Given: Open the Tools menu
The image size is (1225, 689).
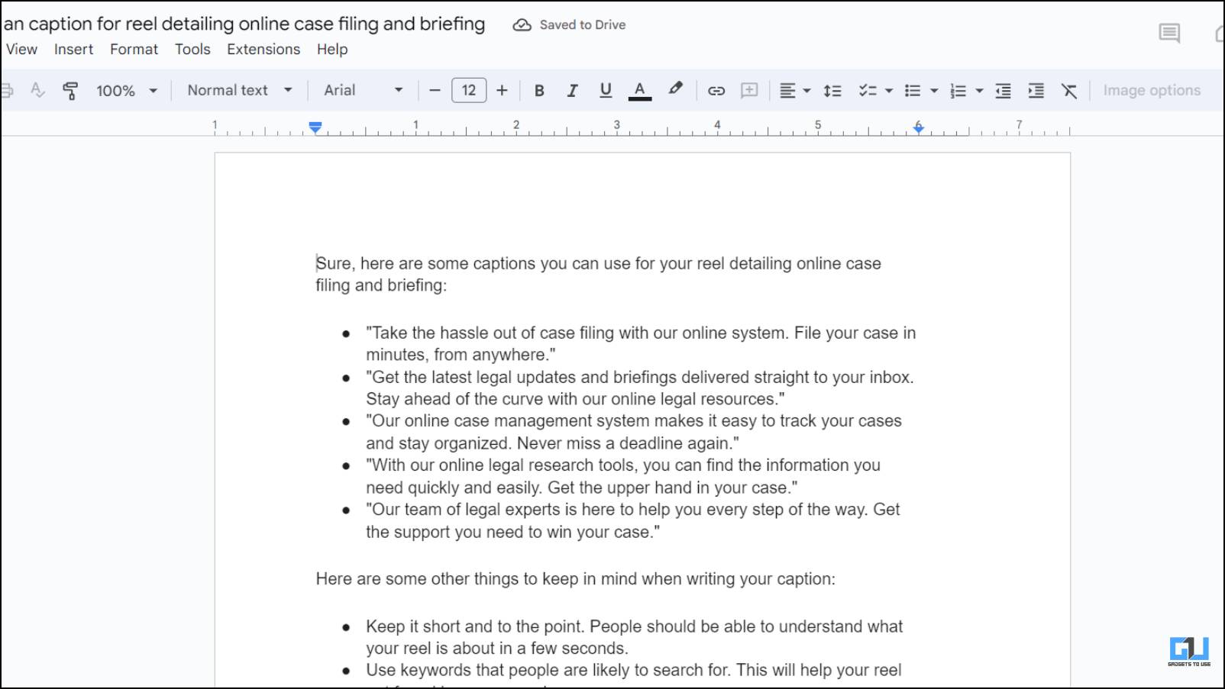Looking at the screenshot, I should point(192,49).
